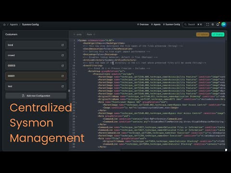The width and height of the screenshot is (231, 173).
Task: Click the Search input field
Action: 193,25
